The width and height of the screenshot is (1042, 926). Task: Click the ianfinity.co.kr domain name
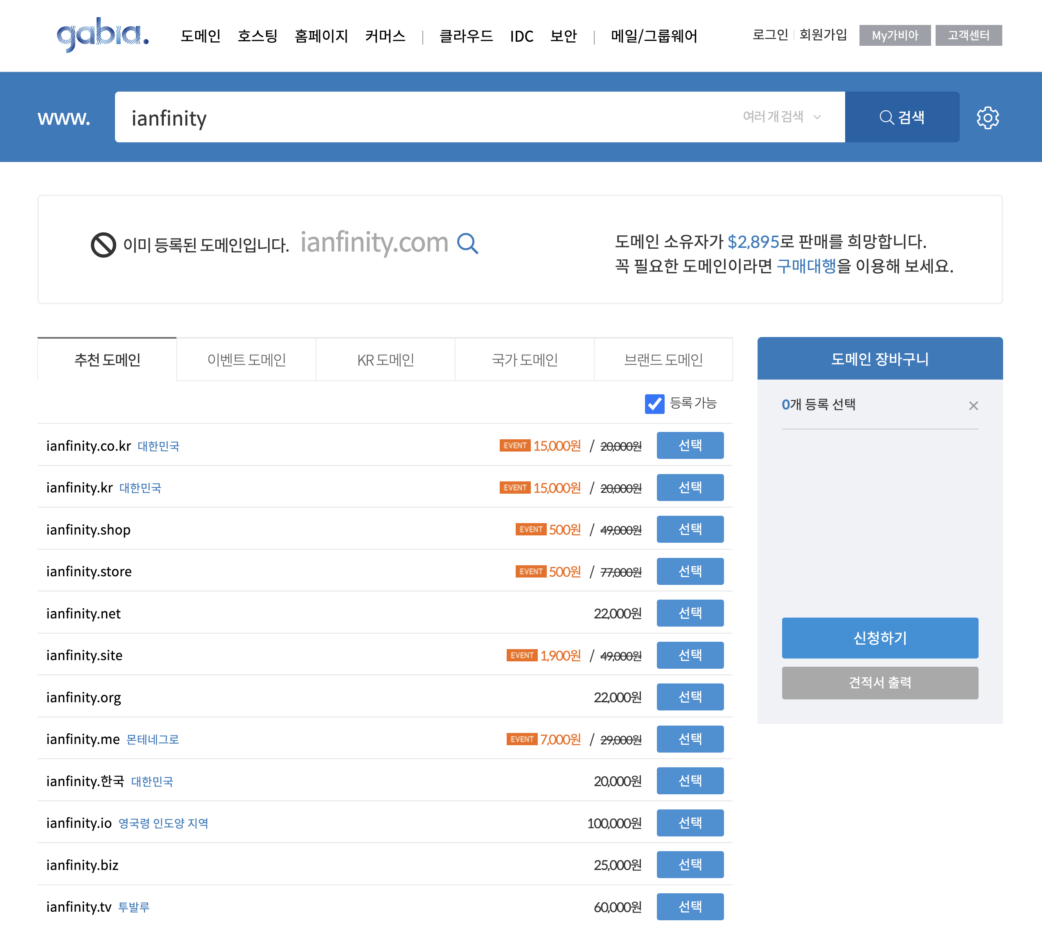pos(89,446)
